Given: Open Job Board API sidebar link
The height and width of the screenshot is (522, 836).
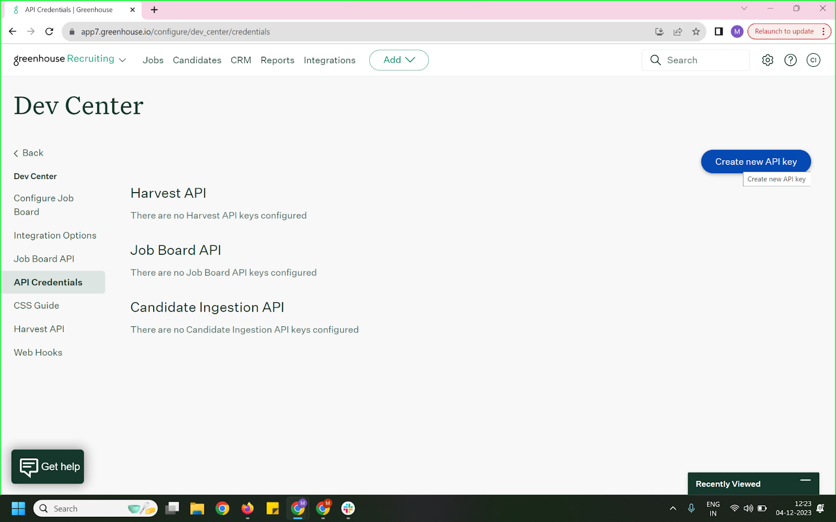Looking at the screenshot, I should click(x=44, y=259).
